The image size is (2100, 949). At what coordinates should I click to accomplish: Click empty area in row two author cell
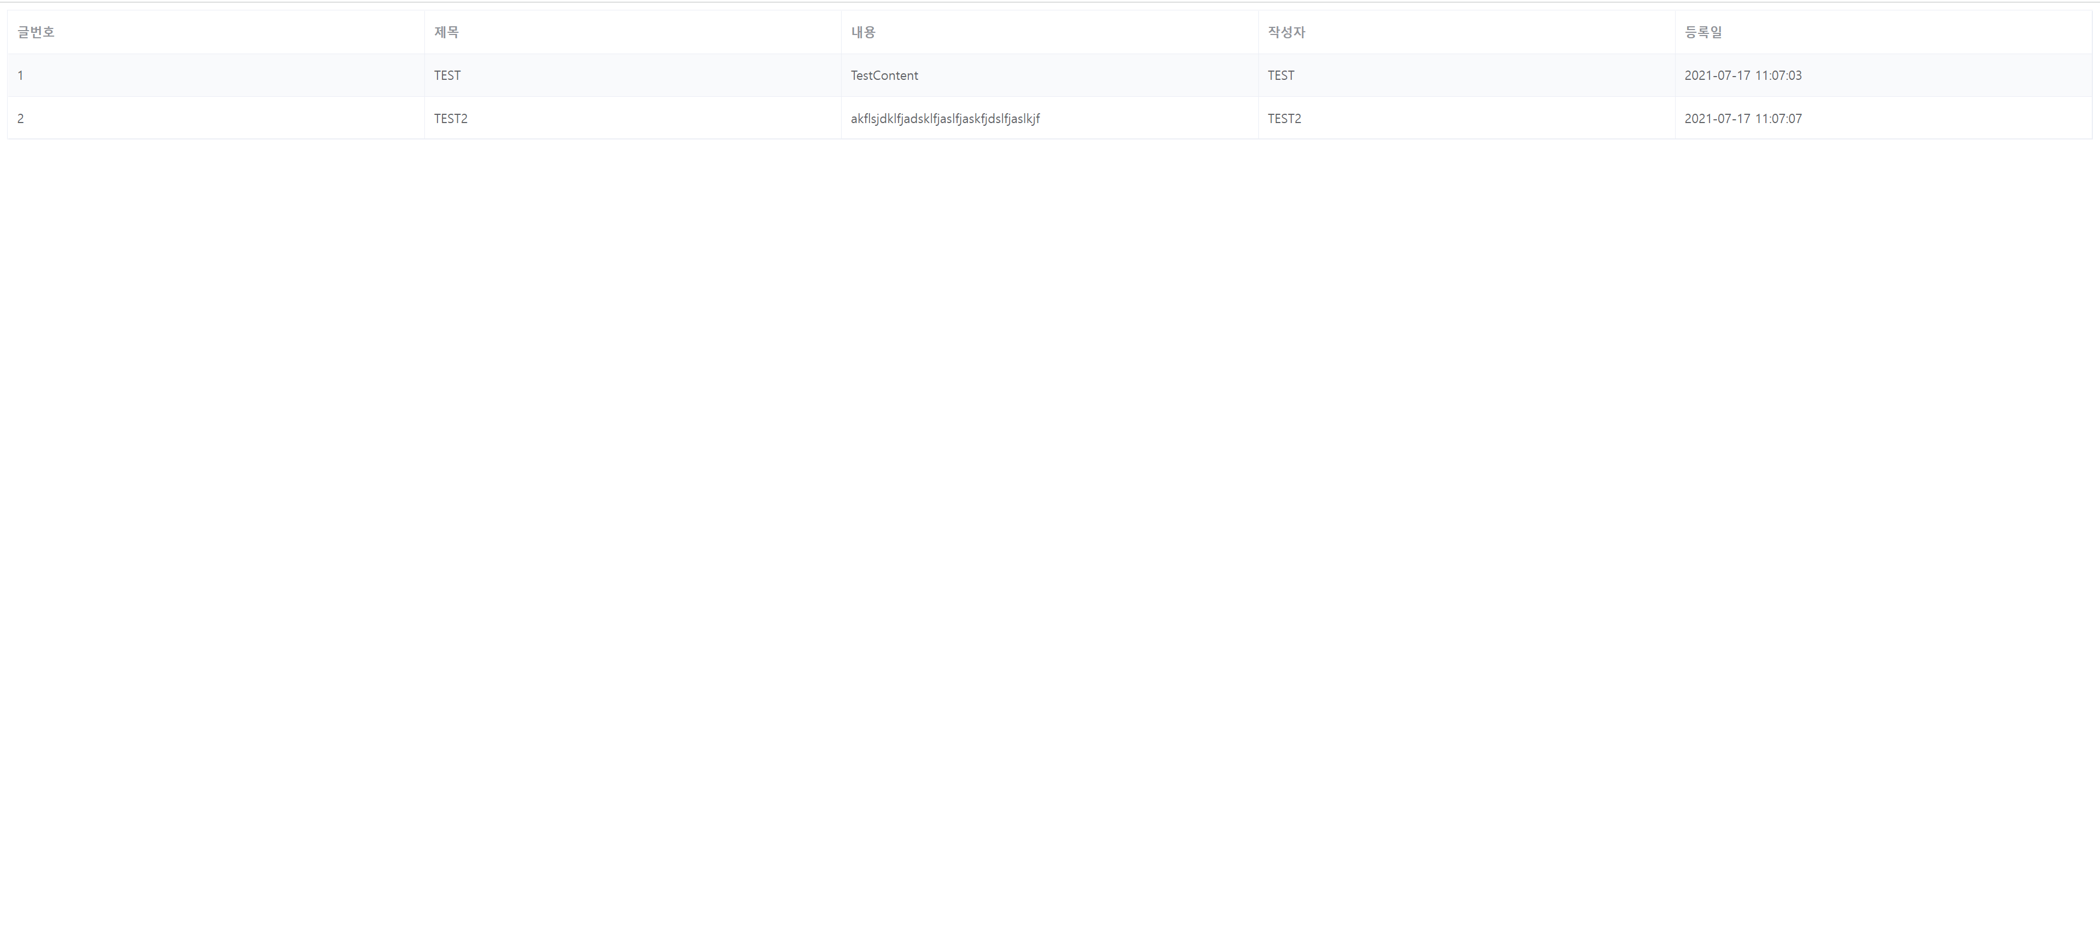1484,119
